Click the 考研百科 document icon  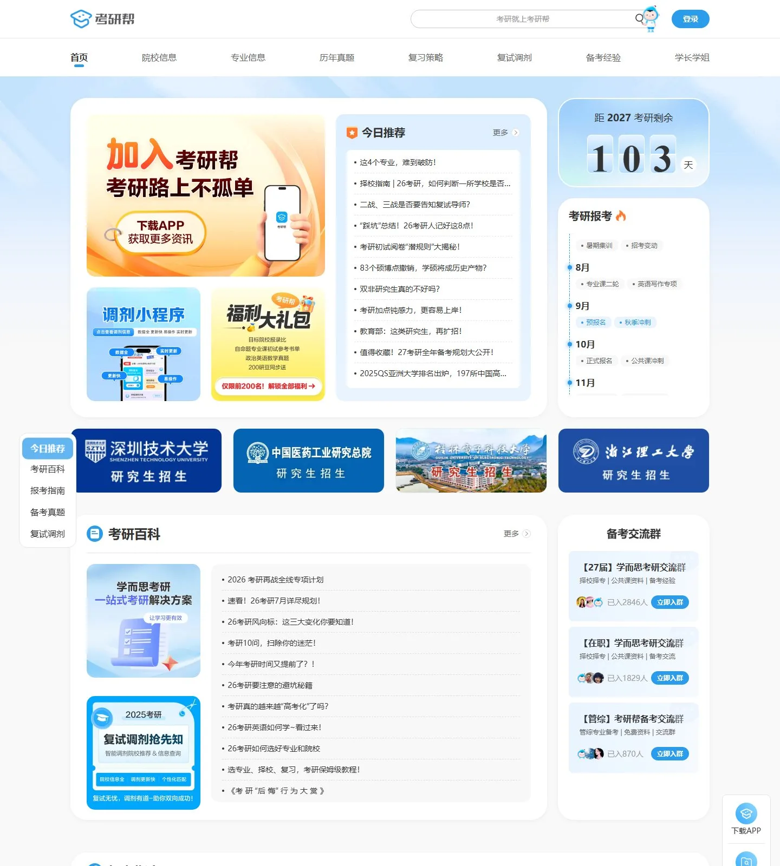[95, 534]
